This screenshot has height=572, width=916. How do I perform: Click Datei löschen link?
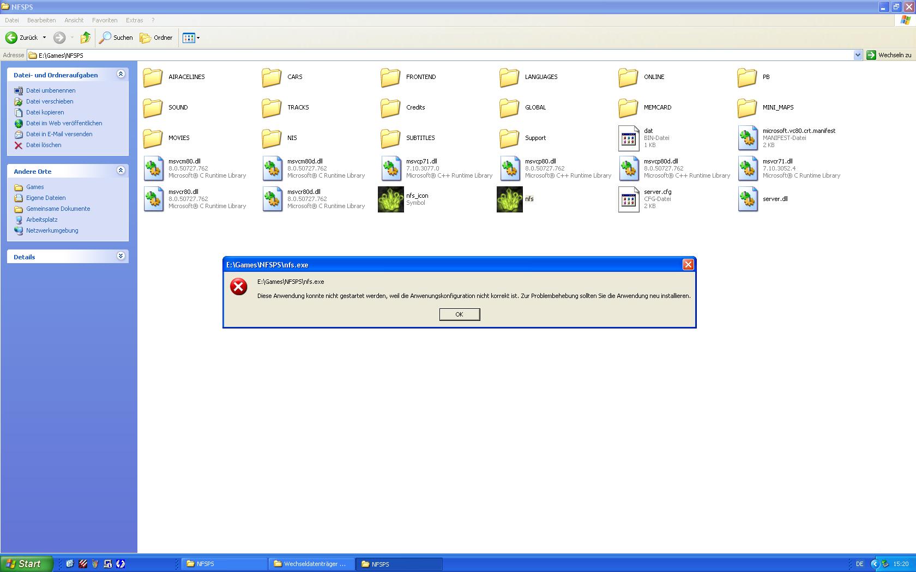click(x=44, y=145)
